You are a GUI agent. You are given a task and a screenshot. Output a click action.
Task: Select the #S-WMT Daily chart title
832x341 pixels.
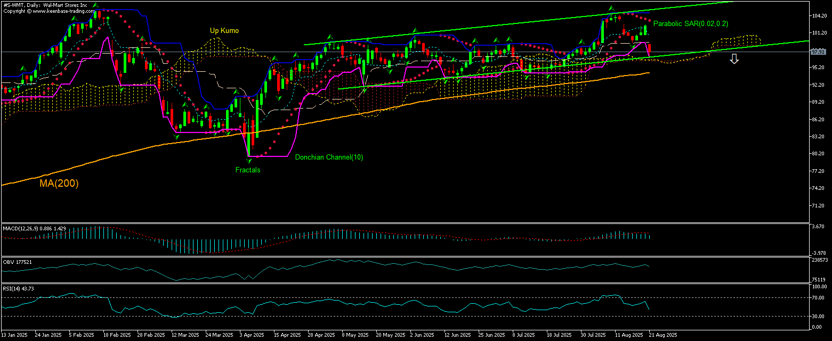[x=45, y=5]
